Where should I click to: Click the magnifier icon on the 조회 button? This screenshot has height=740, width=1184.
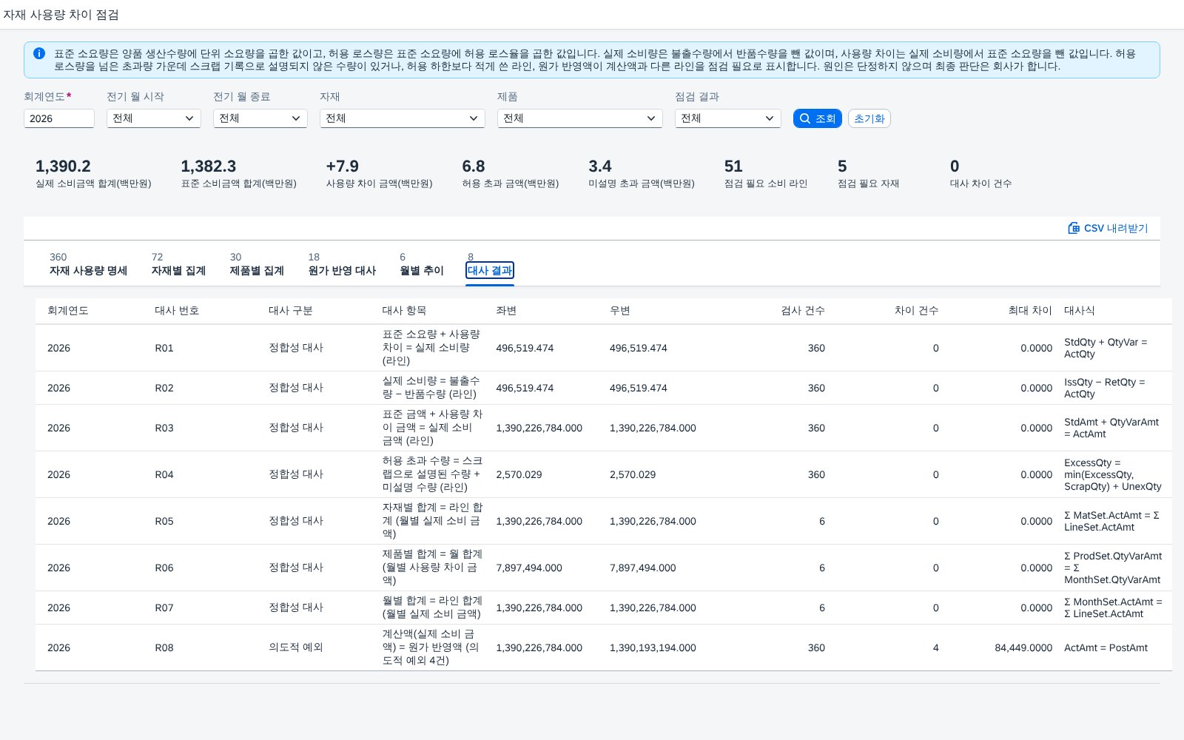tap(805, 118)
